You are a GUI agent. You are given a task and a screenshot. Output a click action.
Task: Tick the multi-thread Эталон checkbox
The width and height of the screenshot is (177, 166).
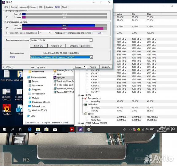(x=7, y=28)
